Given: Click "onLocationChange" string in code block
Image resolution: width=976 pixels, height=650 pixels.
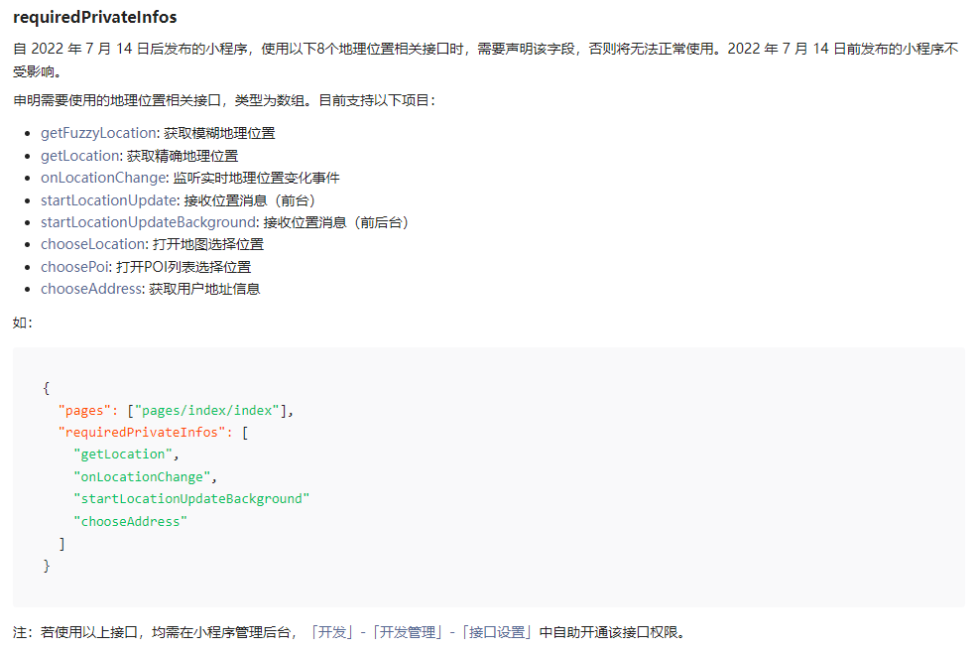Looking at the screenshot, I should [x=142, y=477].
